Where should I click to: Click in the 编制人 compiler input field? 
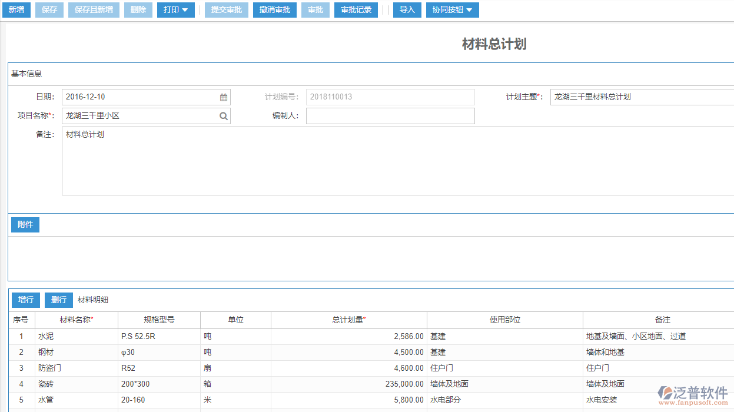pyautogui.click(x=390, y=115)
